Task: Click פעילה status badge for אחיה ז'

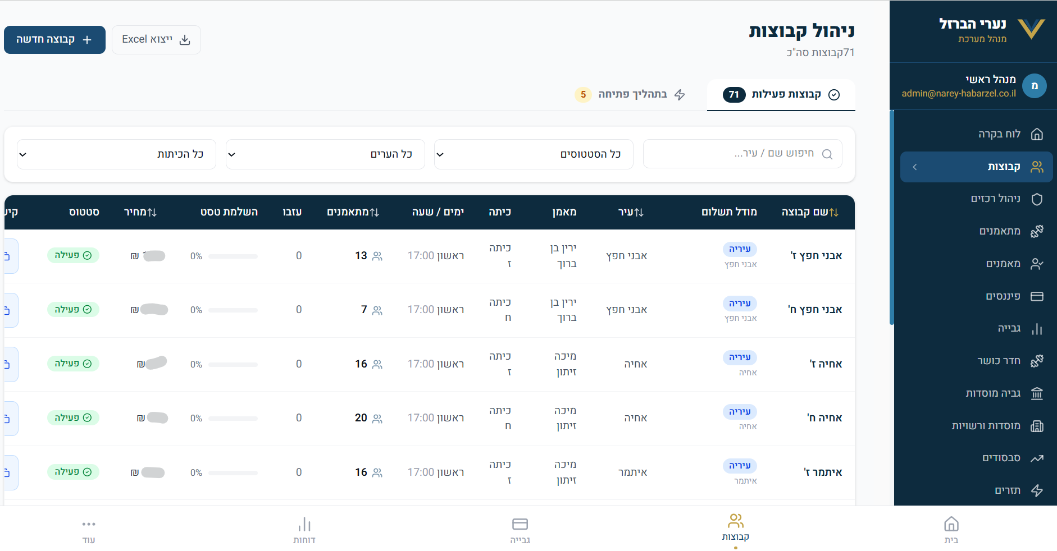Action: pos(73,364)
